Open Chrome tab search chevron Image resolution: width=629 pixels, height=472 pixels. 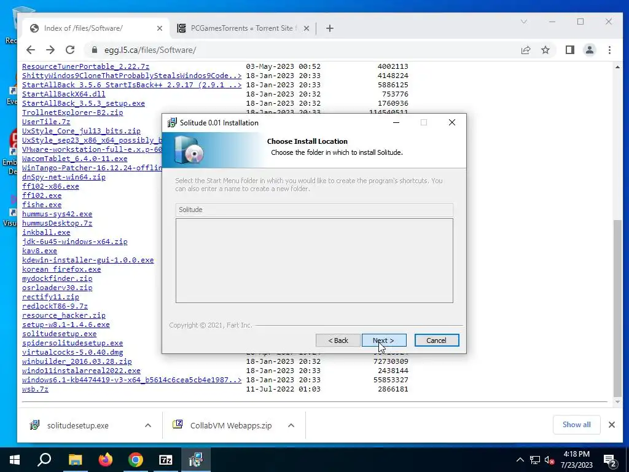click(x=523, y=22)
